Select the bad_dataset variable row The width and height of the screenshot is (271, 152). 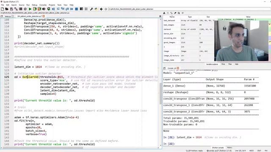[189, 21]
